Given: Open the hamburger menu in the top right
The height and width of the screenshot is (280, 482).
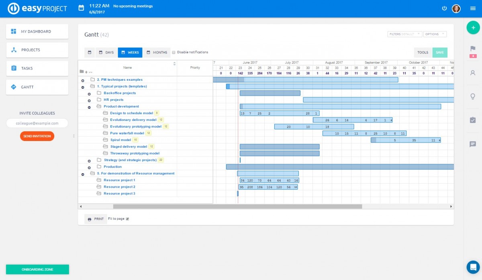Looking at the screenshot, I should (x=473, y=8).
